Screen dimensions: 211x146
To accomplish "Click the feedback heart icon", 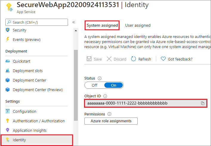I will click(163, 59).
